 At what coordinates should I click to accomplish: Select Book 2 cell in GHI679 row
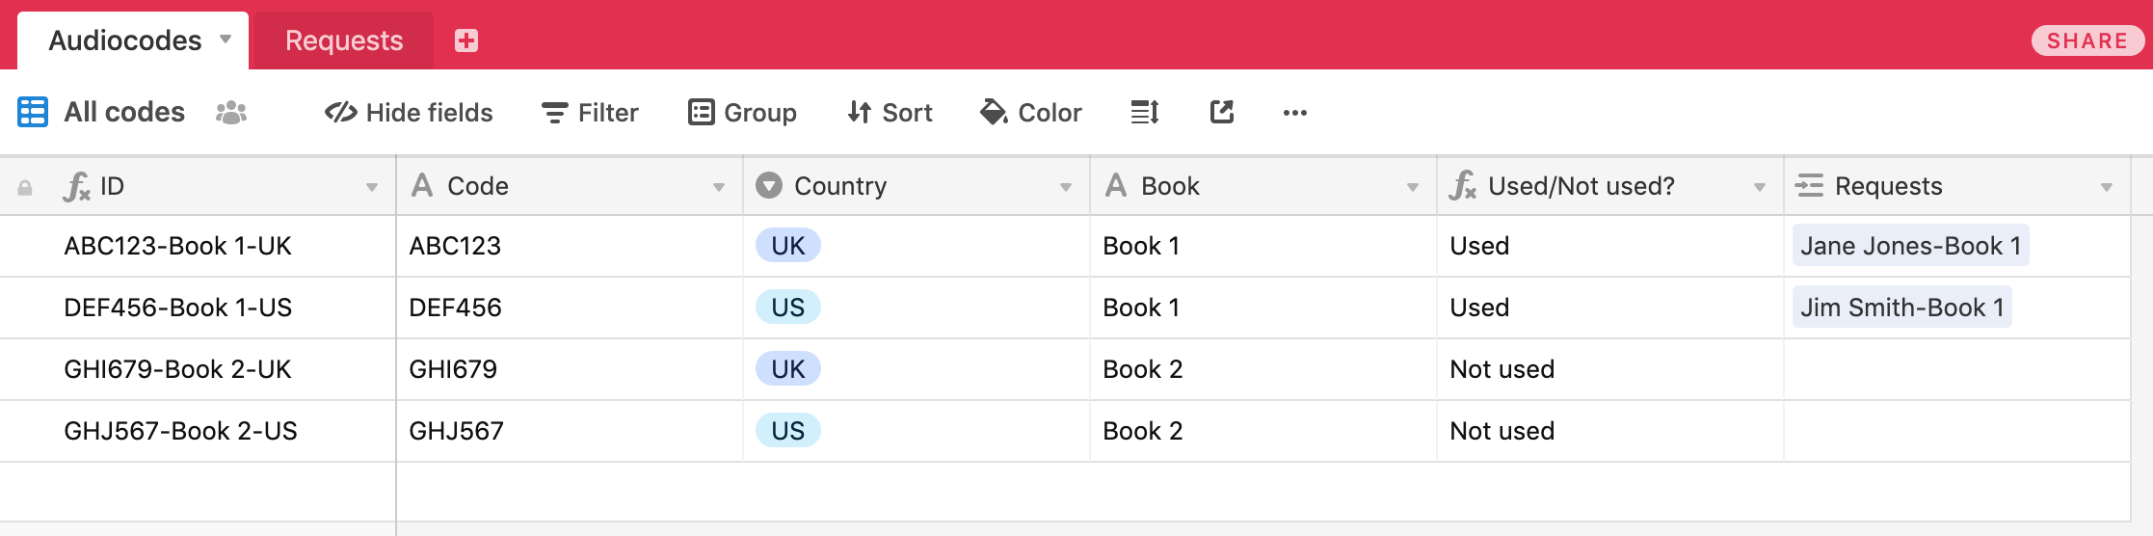click(x=1263, y=369)
